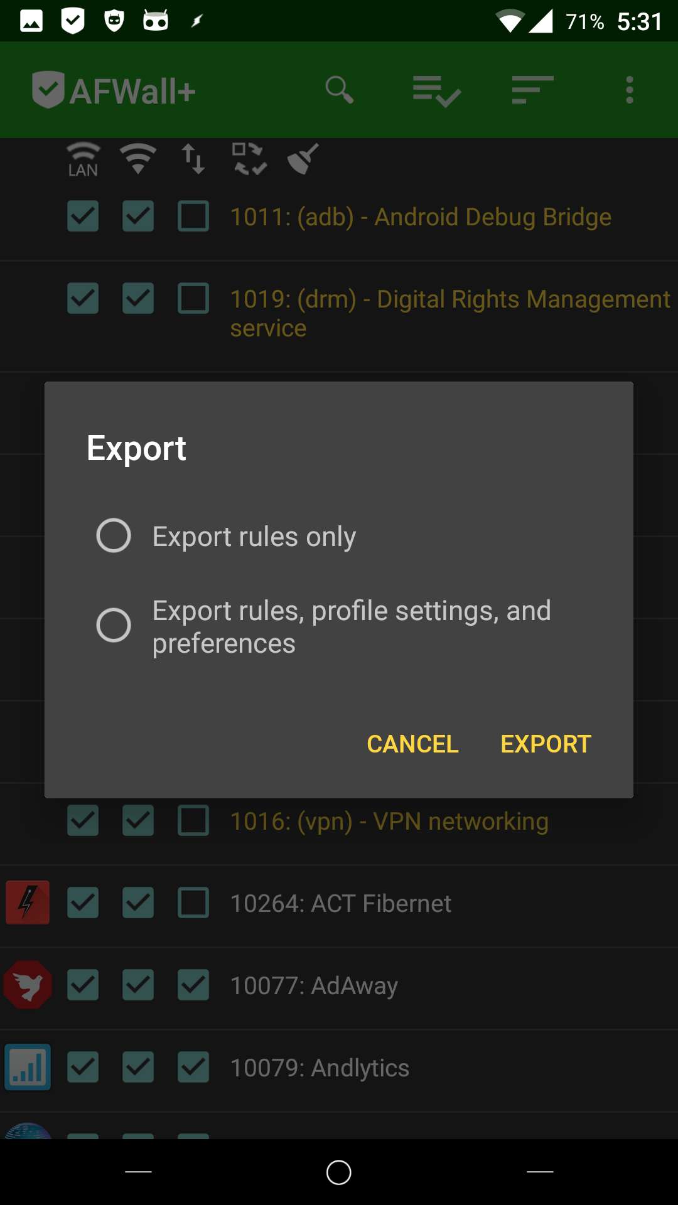Toggle AdAway mobile data checkbox
The image size is (678, 1205).
coord(193,985)
